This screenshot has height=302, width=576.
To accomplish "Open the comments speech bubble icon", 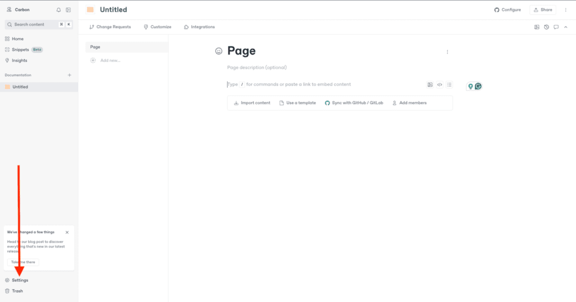I will coord(556,27).
